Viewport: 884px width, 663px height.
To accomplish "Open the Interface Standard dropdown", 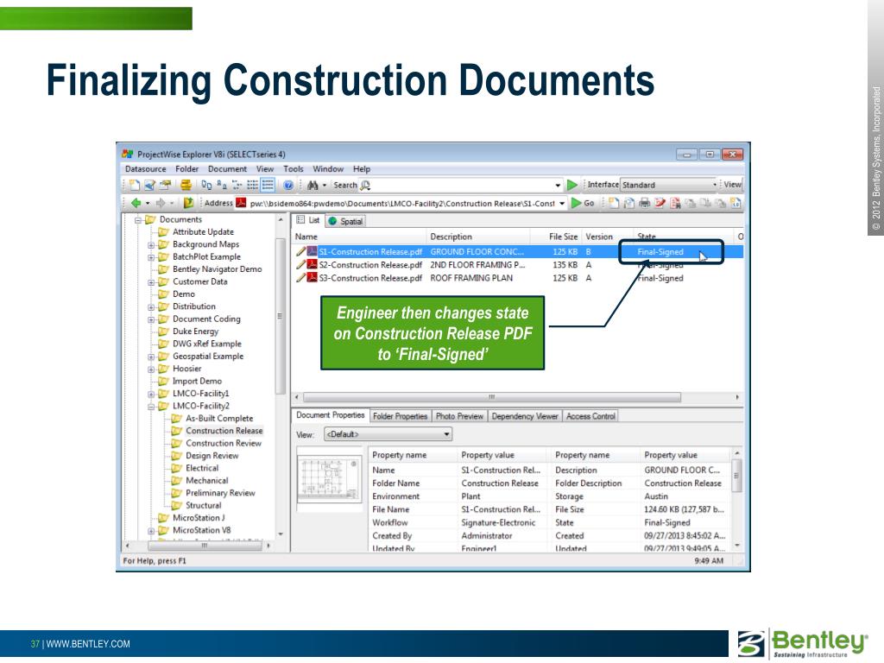I will point(669,185).
